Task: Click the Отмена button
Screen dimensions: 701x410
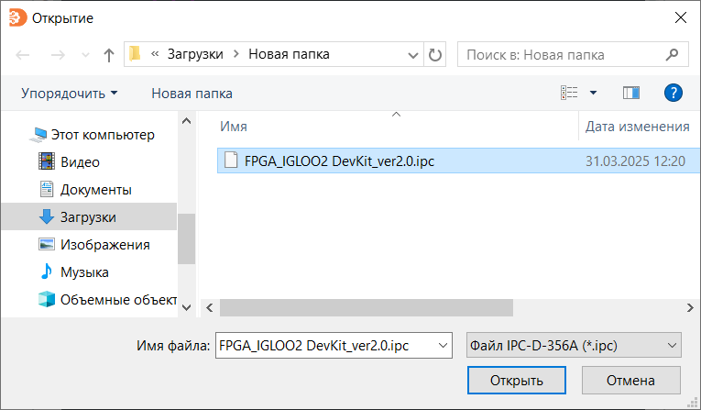Action: 630,380
